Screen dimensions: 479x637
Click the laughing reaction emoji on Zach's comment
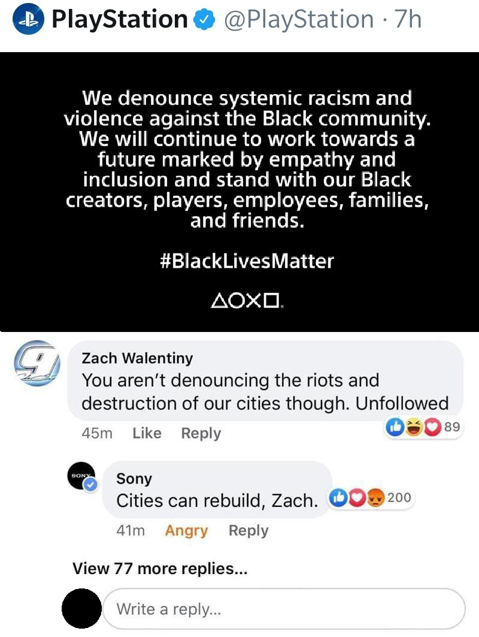(414, 427)
